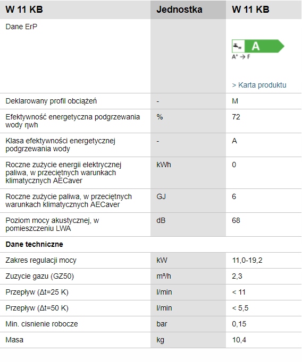
Task: Click the left W 11 KB header
Action: (24, 10)
